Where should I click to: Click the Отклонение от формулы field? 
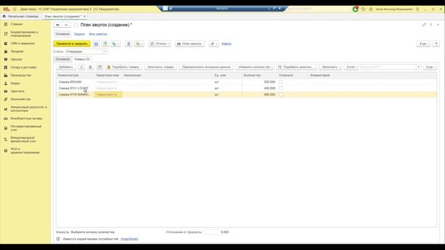click(216, 232)
